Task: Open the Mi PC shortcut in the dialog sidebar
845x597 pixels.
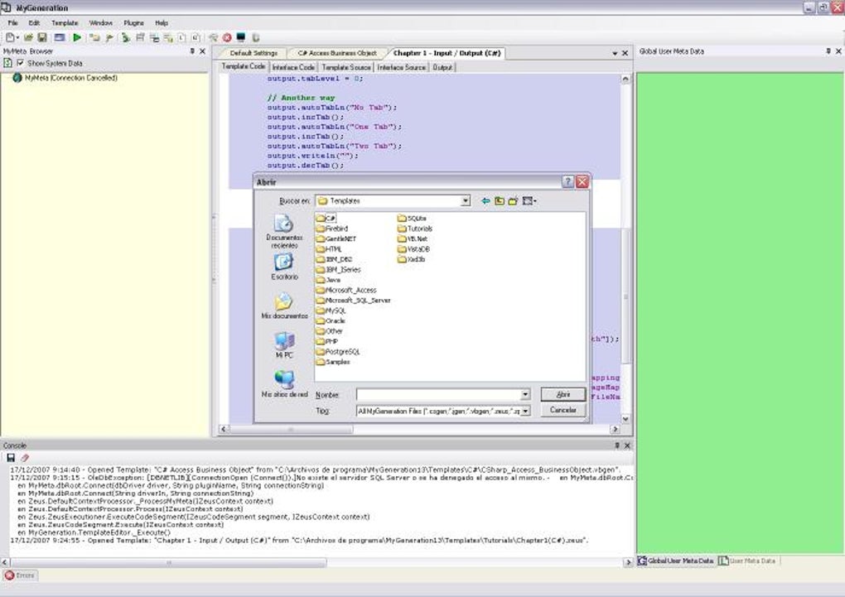Action: coord(284,344)
